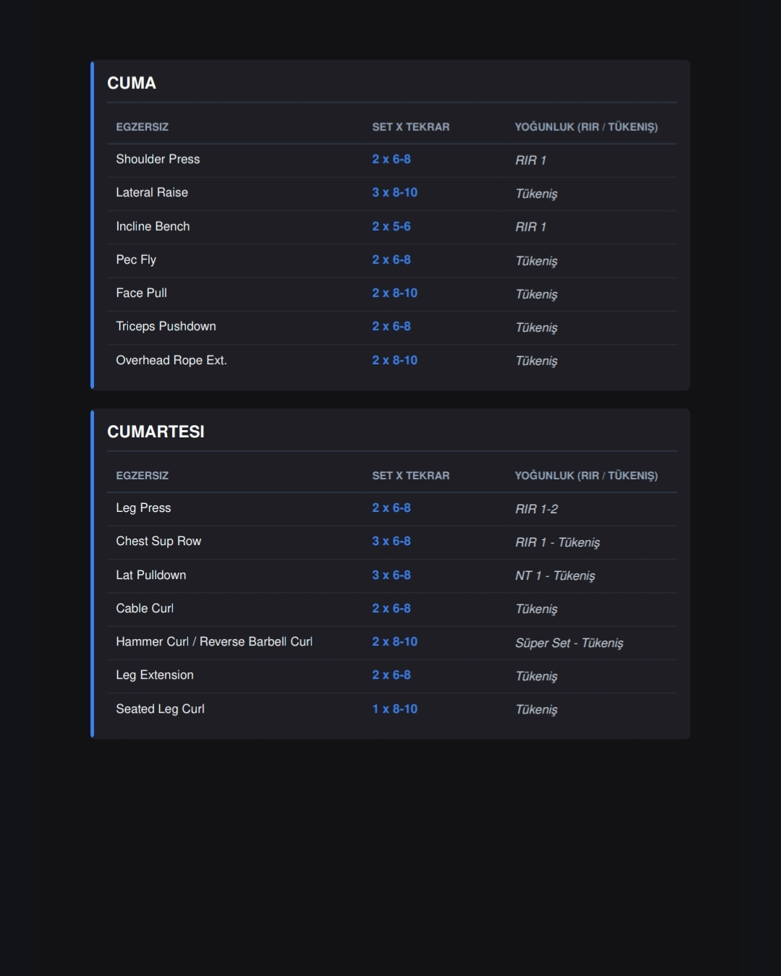Image resolution: width=781 pixels, height=976 pixels.
Task: Click Hammer Curl / Reverse Barbell Curl row
Action: pyautogui.click(x=392, y=642)
